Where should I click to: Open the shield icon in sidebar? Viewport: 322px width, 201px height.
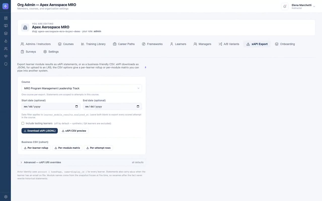pyautogui.click(x=6, y=64)
